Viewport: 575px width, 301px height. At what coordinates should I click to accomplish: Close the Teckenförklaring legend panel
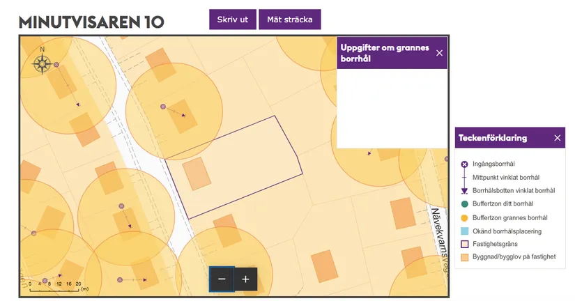[558, 138]
